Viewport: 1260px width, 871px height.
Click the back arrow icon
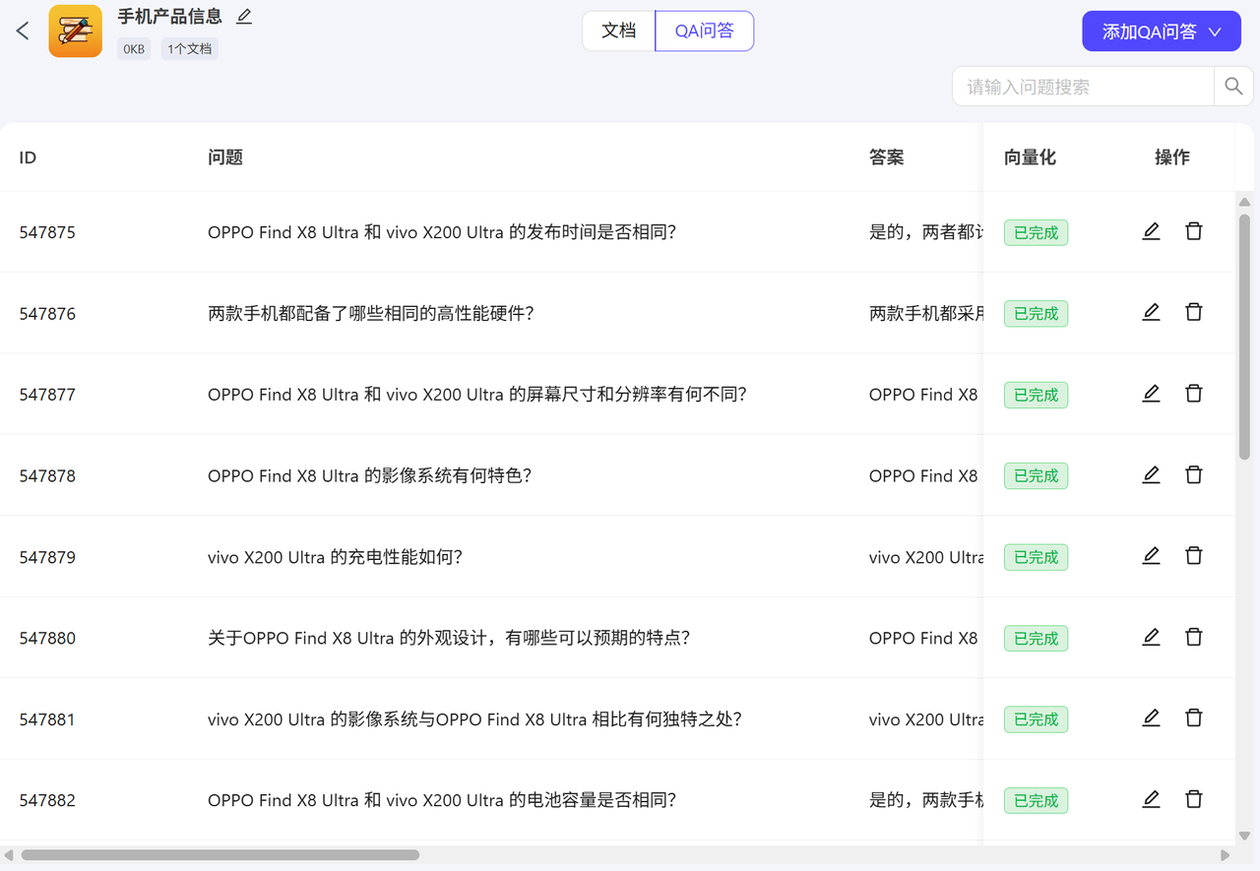(23, 31)
